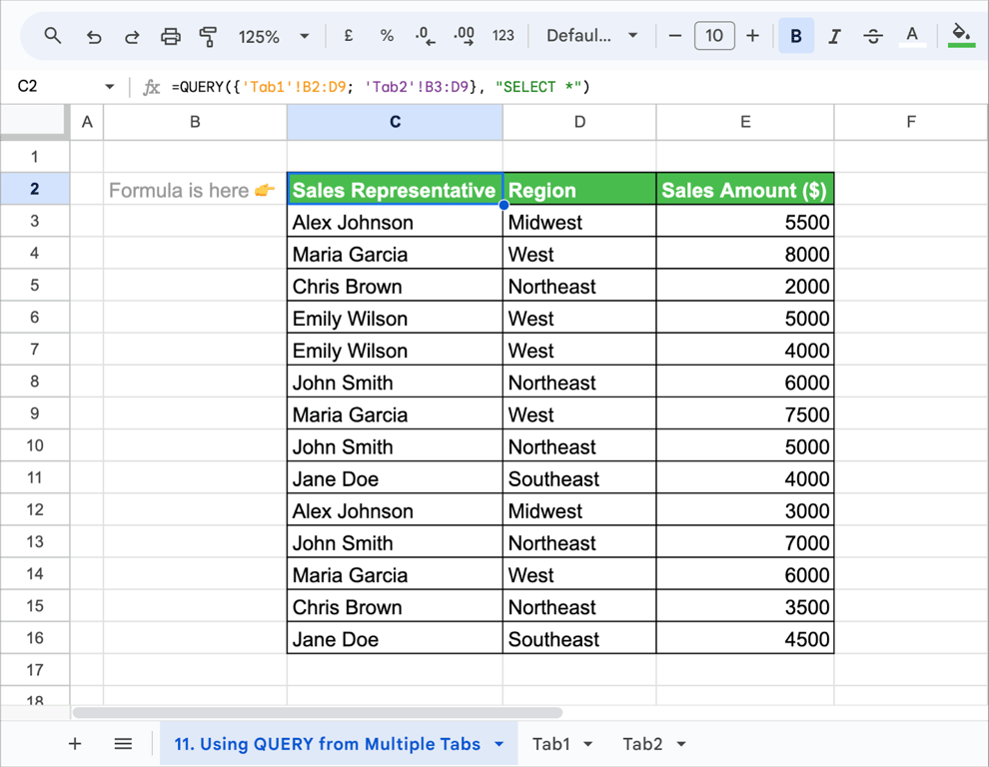
Task: Increase font size with plus button
Action: pyautogui.click(x=752, y=36)
